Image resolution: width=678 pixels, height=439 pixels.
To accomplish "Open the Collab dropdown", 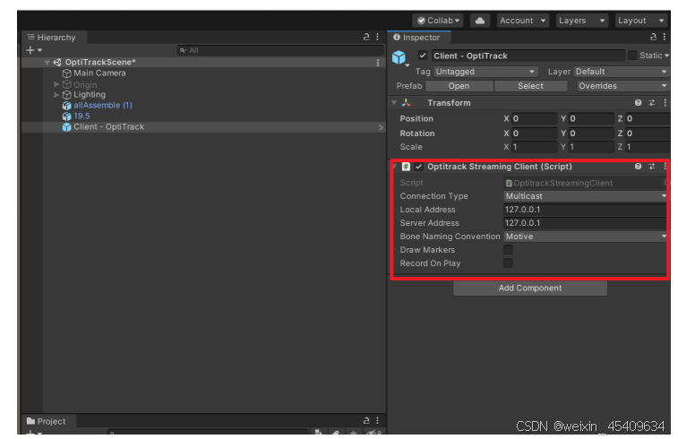I will pos(438,21).
